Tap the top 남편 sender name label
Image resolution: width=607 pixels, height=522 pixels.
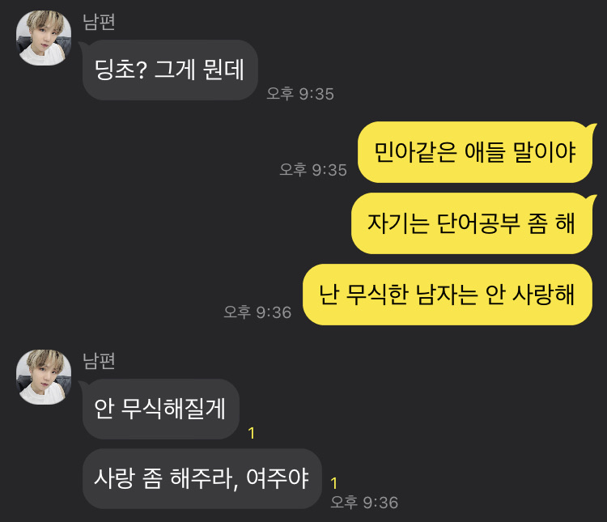coord(99,22)
